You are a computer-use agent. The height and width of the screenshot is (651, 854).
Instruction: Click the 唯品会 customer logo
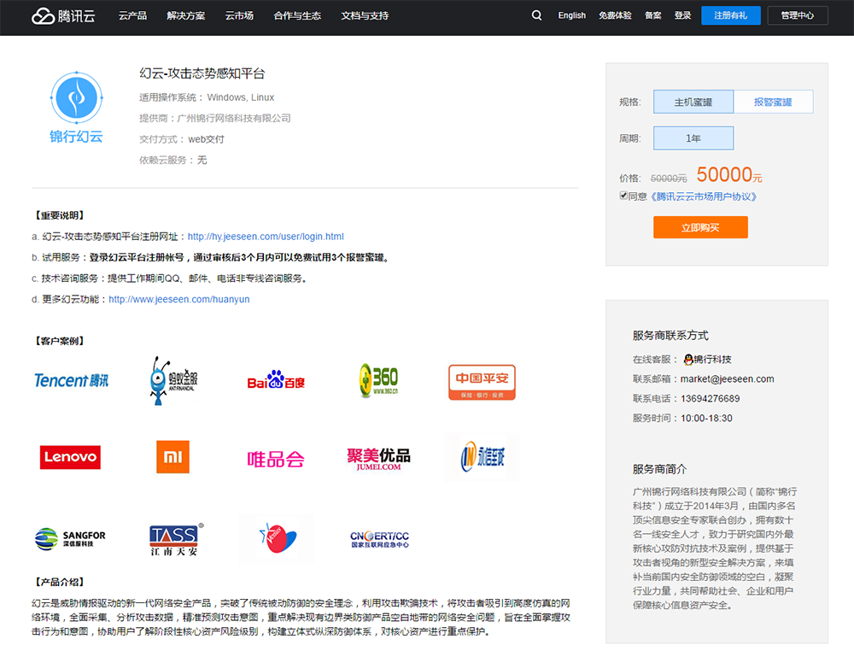click(x=276, y=459)
